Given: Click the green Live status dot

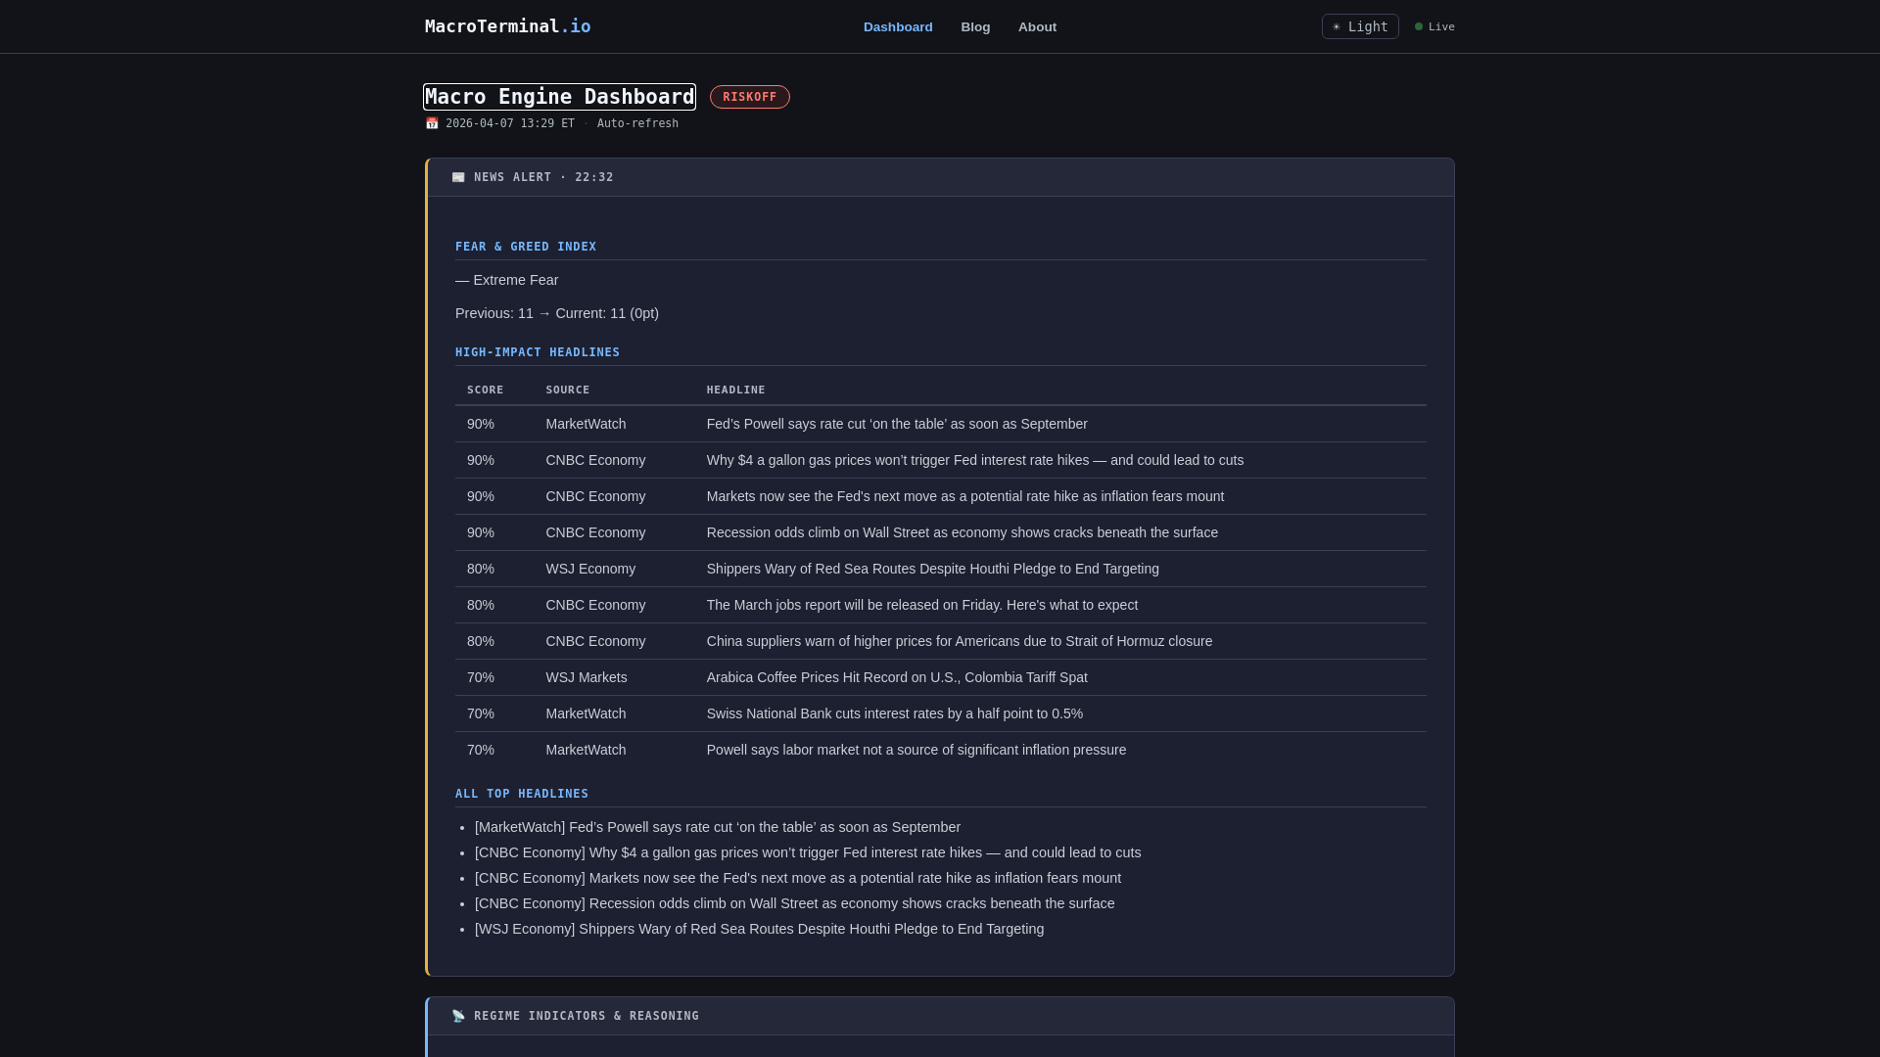Looking at the screenshot, I should tap(1419, 26).
